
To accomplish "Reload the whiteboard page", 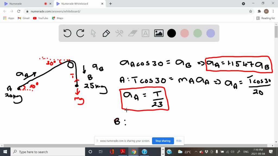I will click(19, 11).
